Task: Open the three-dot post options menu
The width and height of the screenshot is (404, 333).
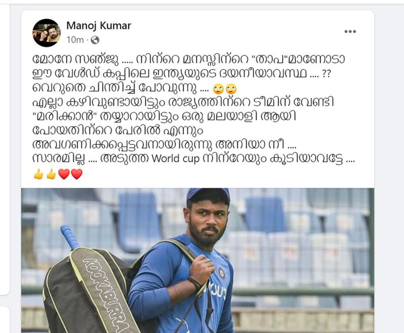Action: [x=350, y=32]
